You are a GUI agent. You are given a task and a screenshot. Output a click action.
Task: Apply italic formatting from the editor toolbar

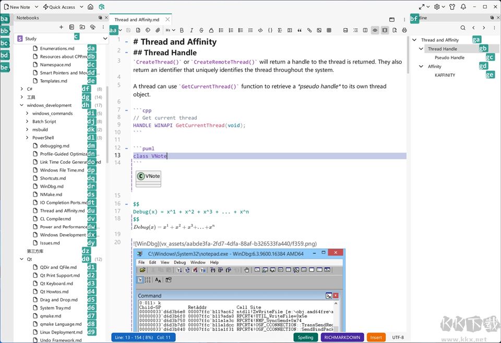[192, 30]
